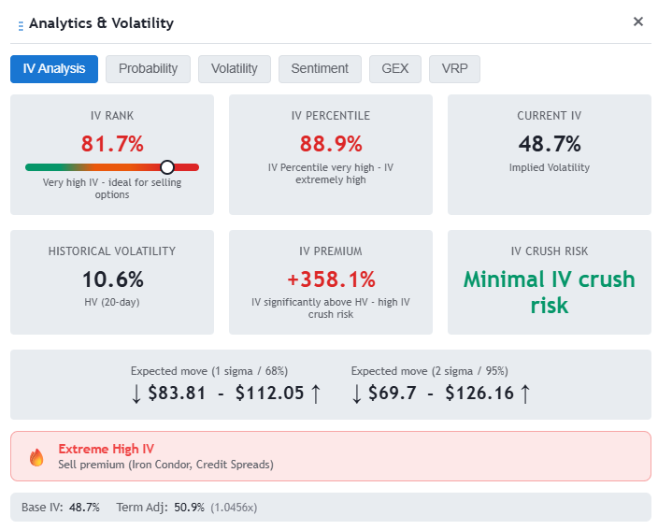This screenshot has width=658, height=530.
Task: Open the GEX tab
Action: pos(394,69)
